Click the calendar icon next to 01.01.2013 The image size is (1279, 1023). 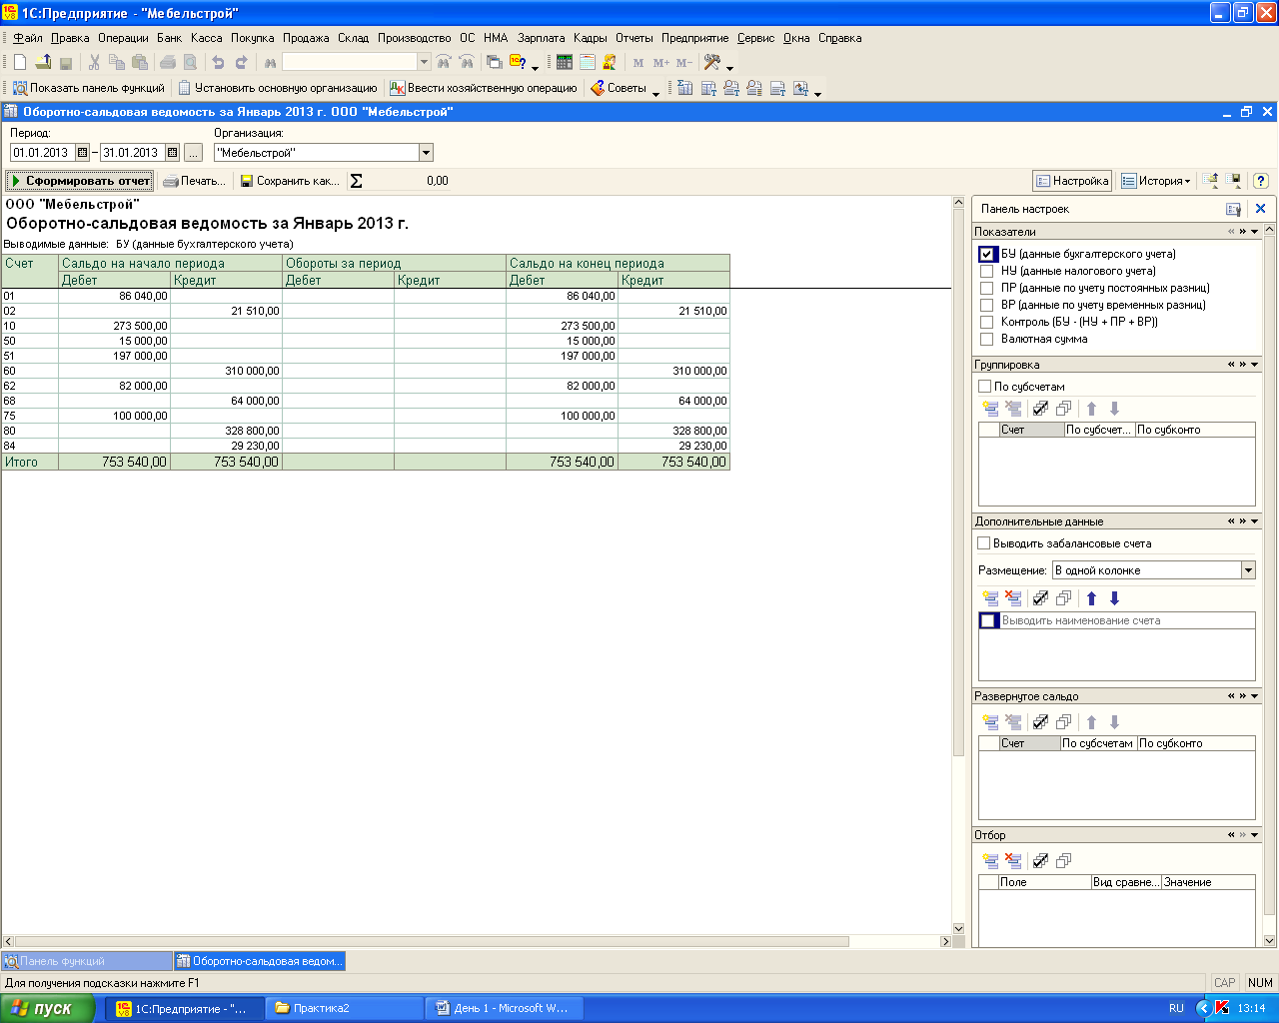point(82,153)
